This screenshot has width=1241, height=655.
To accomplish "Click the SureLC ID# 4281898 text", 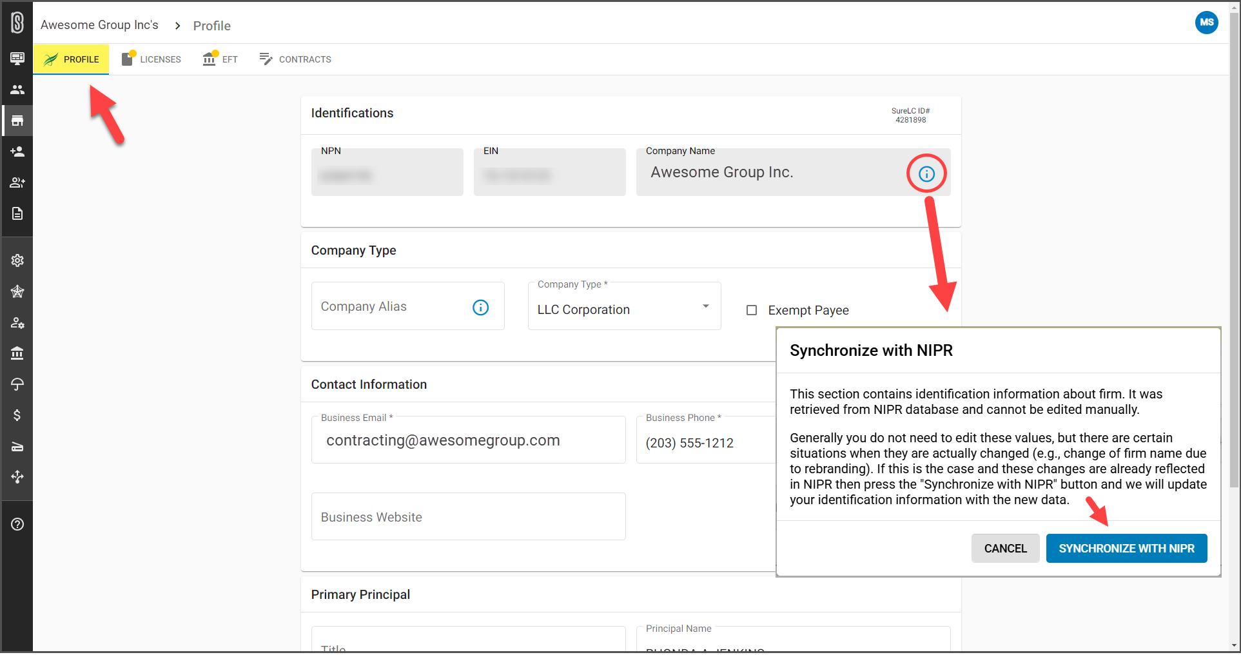I will pyautogui.click(x=910, y=115).
